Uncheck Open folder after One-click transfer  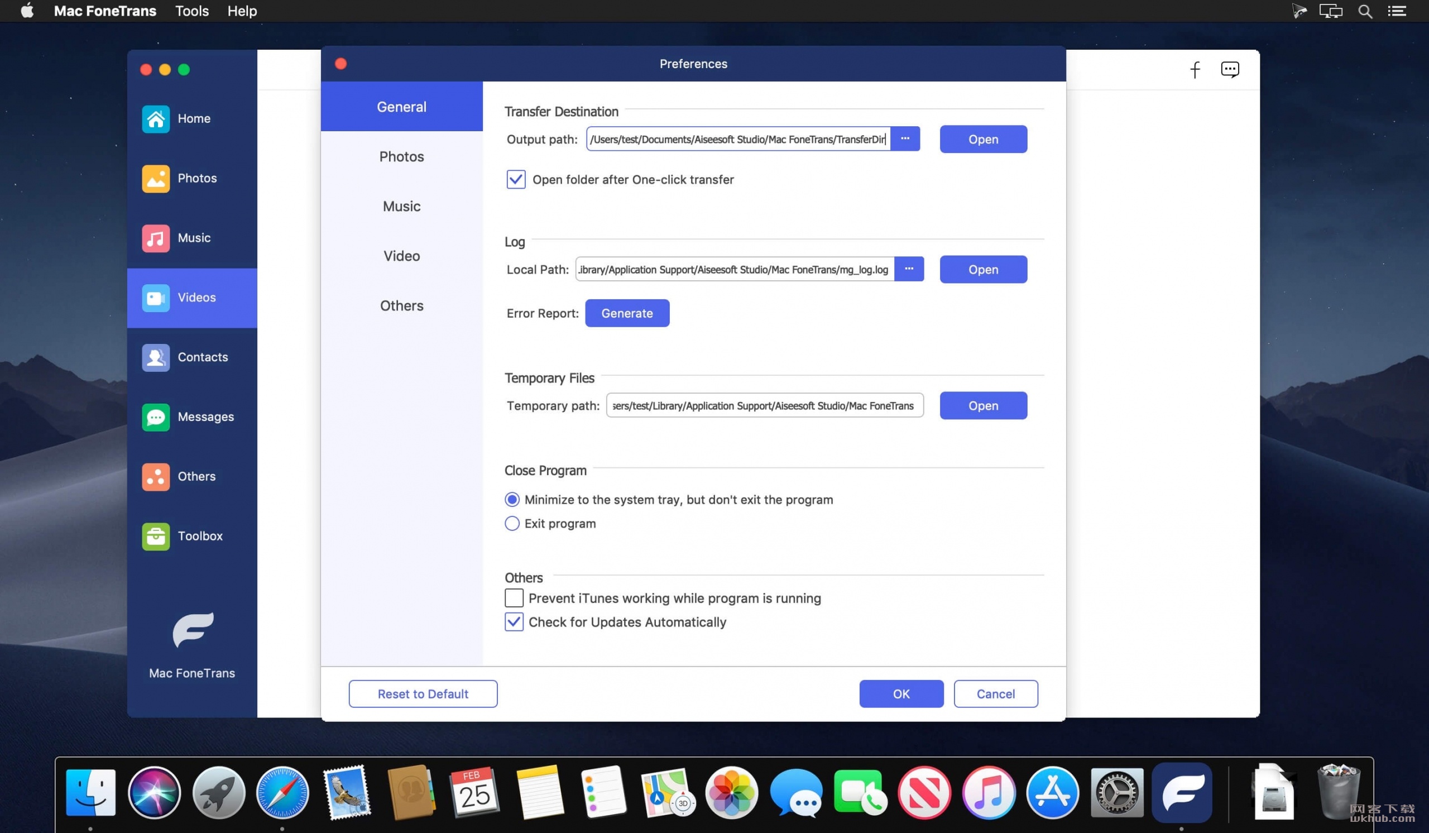515,180
